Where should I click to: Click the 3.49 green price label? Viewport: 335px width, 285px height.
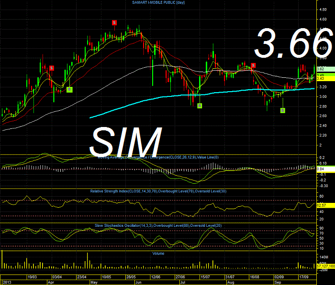click(325, 74)
